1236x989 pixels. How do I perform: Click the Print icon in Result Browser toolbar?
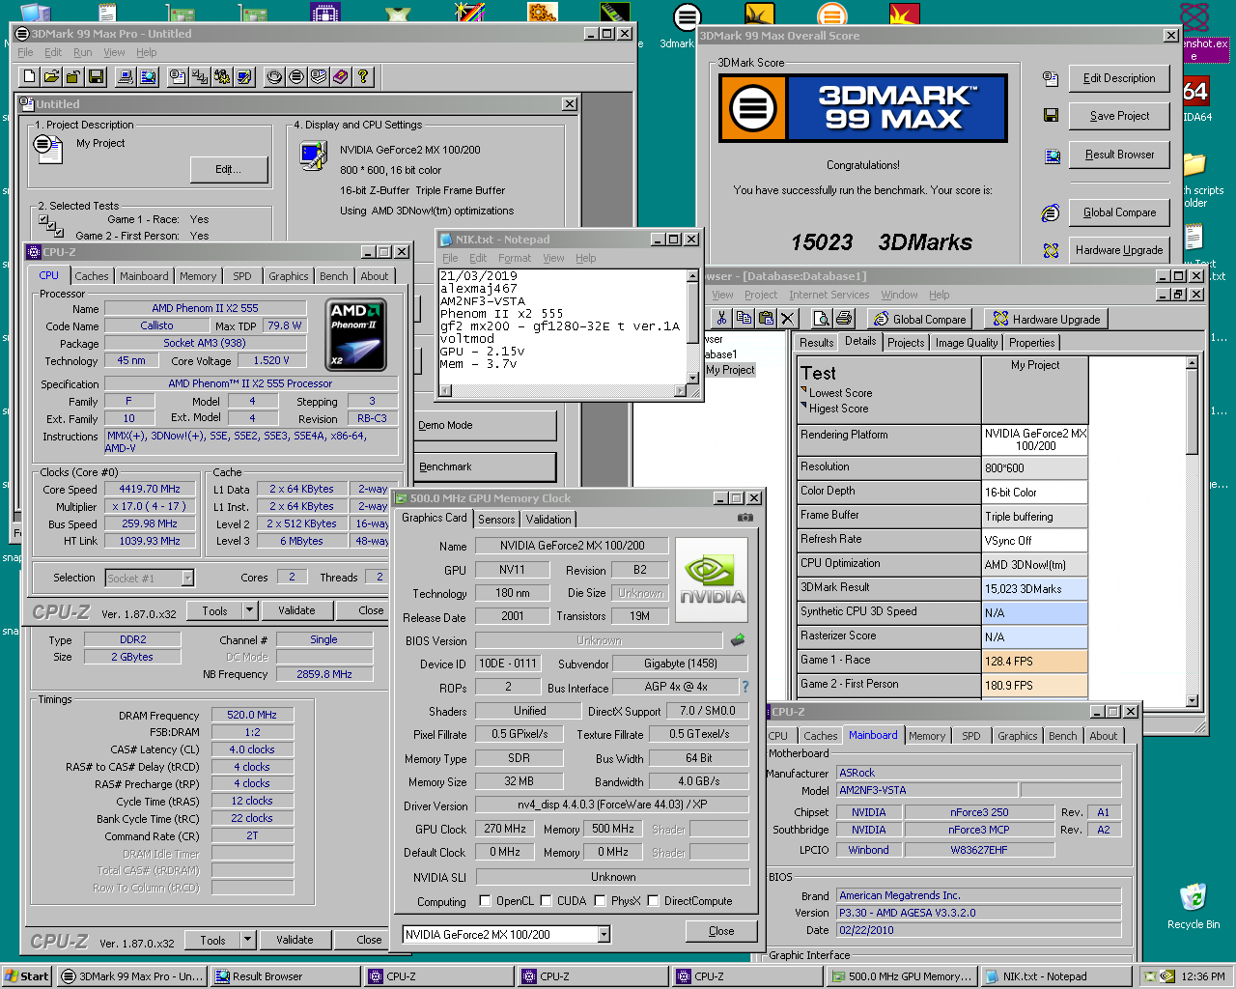[843, 318]
